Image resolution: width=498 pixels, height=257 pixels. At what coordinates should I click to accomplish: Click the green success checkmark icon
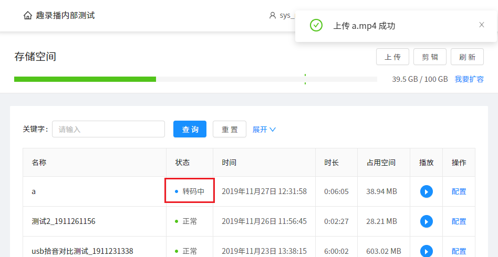coord(316,25)
